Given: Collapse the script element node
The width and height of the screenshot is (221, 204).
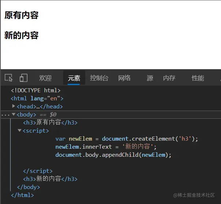Looking at the screenshot, I should click(x=20, y=130).
